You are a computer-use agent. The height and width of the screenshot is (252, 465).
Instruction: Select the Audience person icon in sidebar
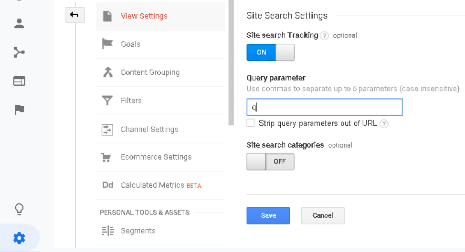point(19,24)
